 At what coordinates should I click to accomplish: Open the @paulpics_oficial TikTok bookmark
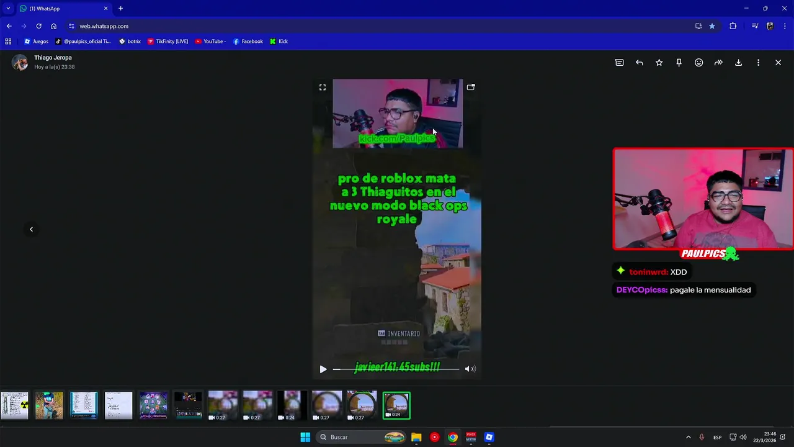[x=83, y=42]
